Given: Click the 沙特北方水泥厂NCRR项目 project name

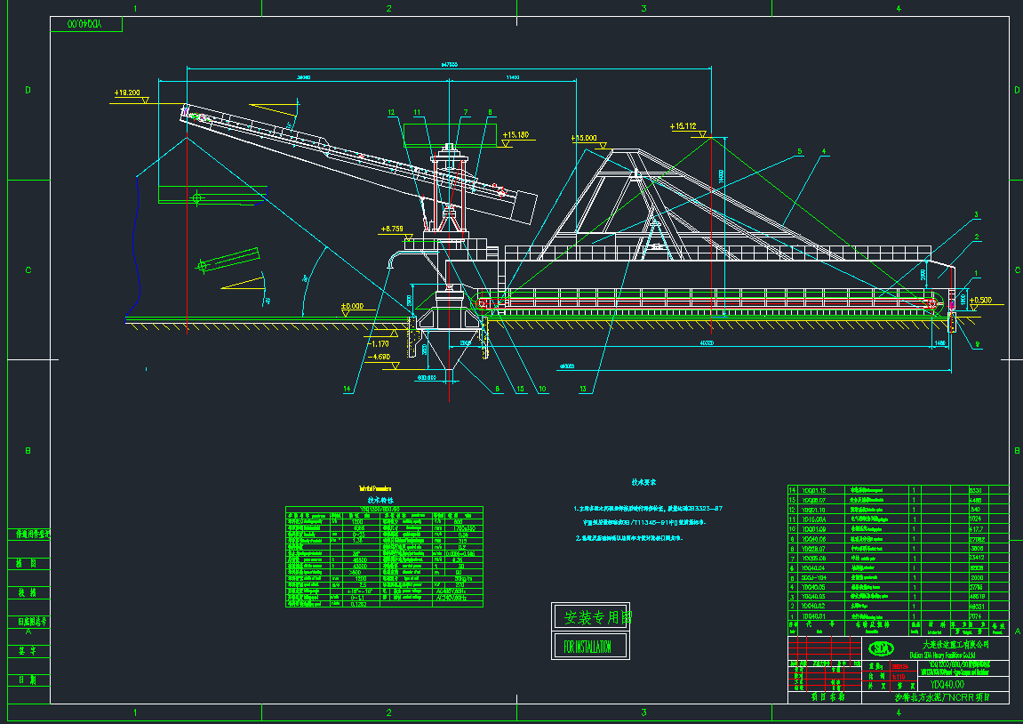Looking at the screenshot, I should [942, 697].
